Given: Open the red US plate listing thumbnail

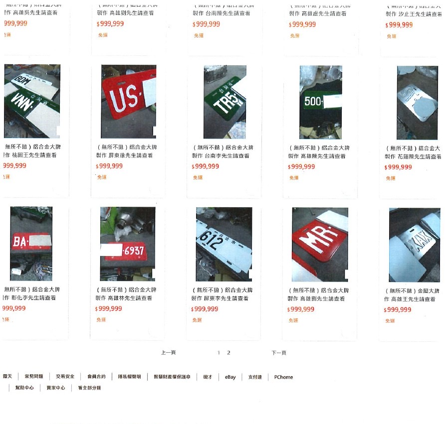Looking at the screenshot, I should click(129, 102).
